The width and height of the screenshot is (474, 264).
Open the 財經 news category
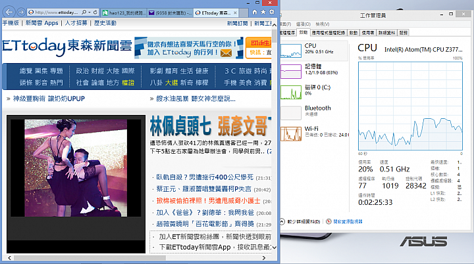click(x=97, y=71)
